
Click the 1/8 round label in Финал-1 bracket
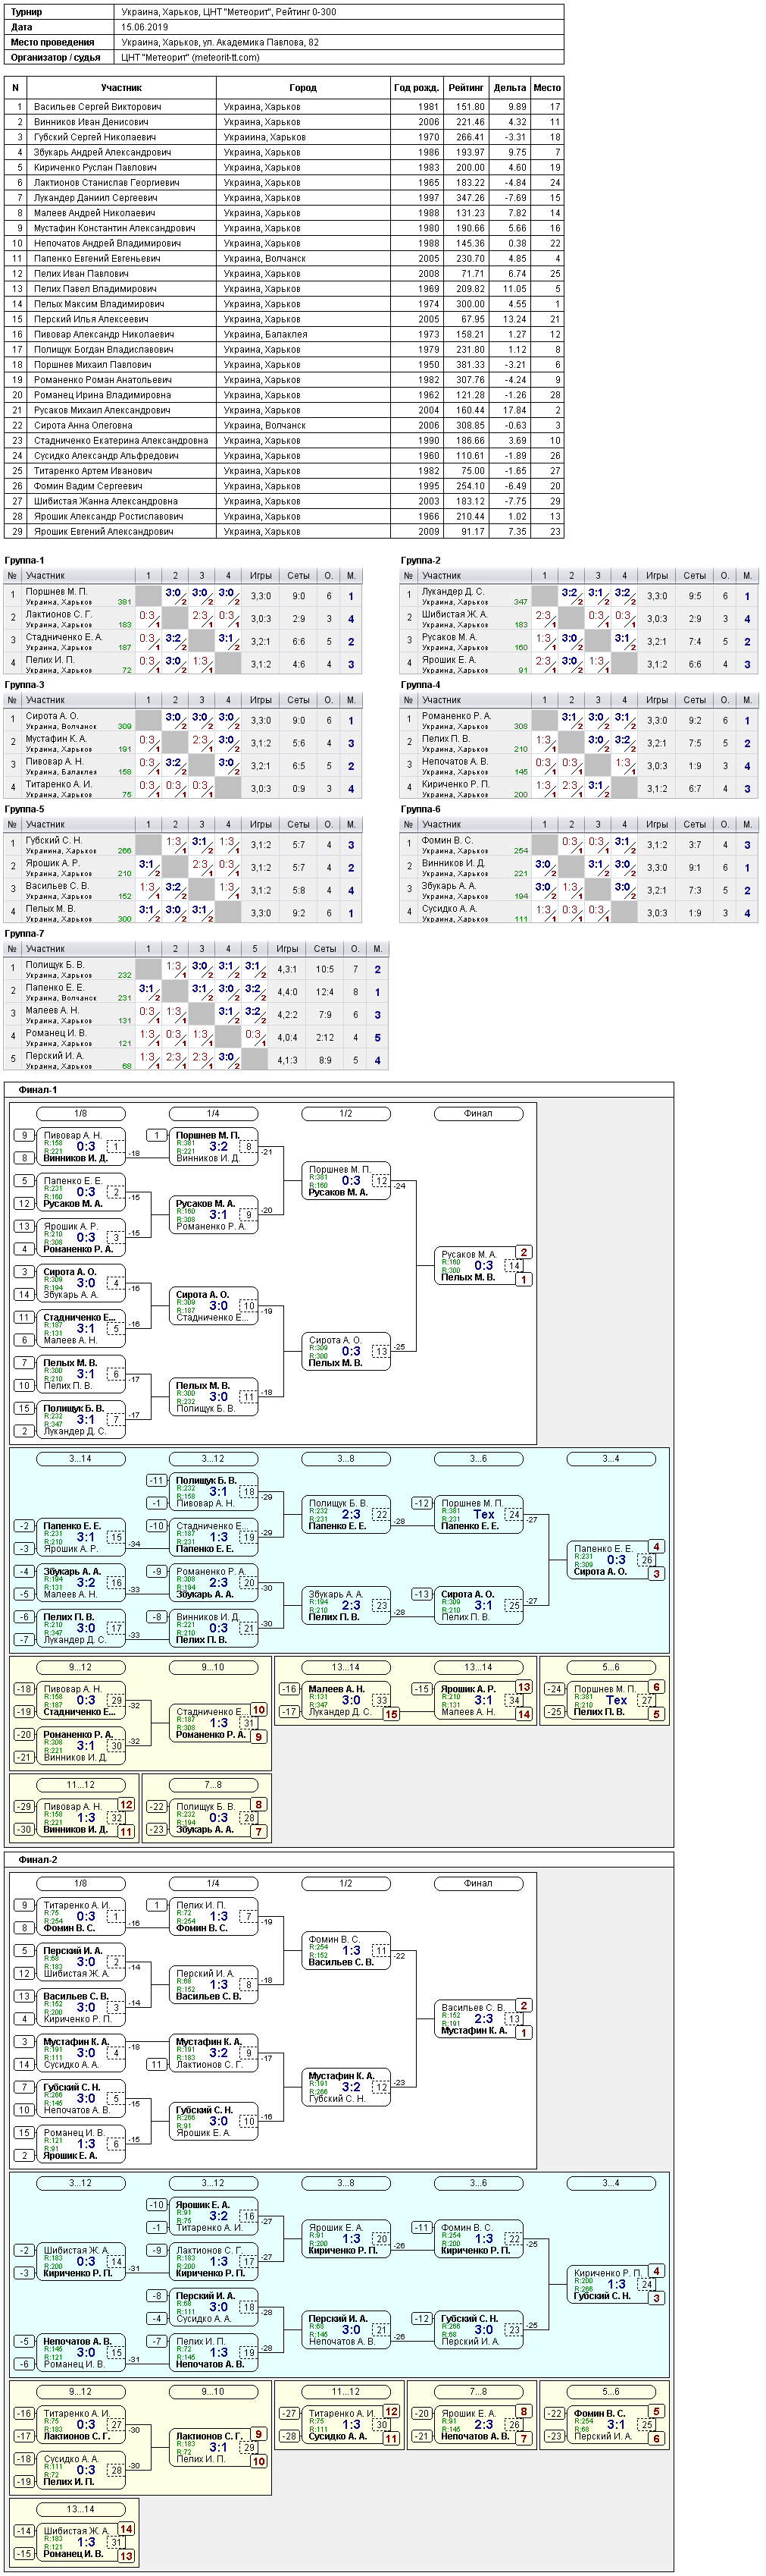(x=81, y=1113)
